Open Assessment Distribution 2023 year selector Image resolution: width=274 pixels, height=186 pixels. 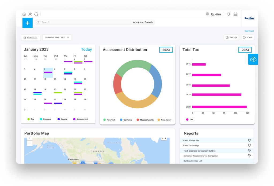(166, 50)
